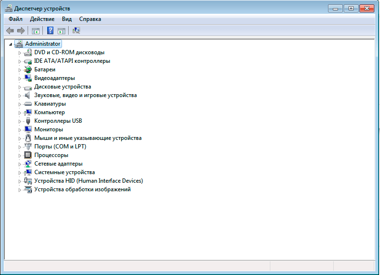Expand the Мониторы node
The height and width of the screenshot is (275, 380).
coord(20,130)
